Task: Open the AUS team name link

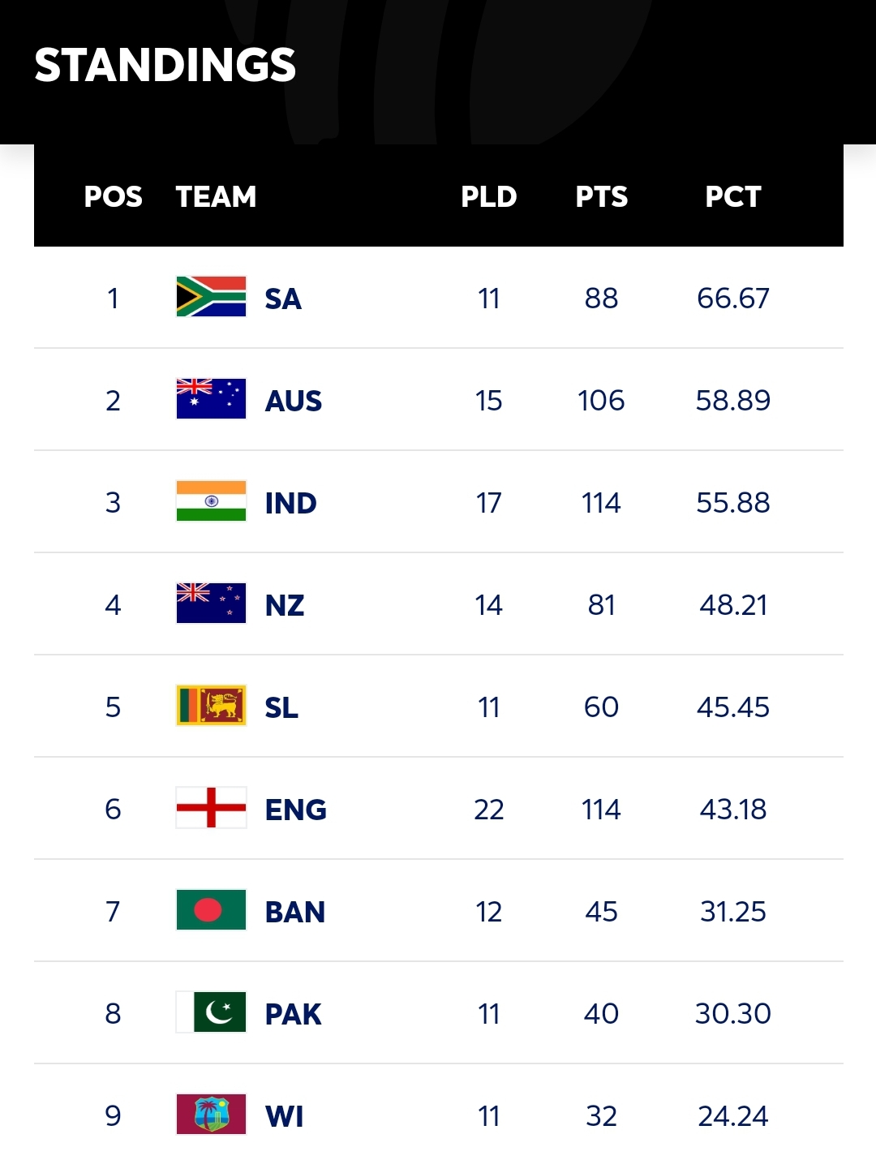Action: [x=294, y=402]
